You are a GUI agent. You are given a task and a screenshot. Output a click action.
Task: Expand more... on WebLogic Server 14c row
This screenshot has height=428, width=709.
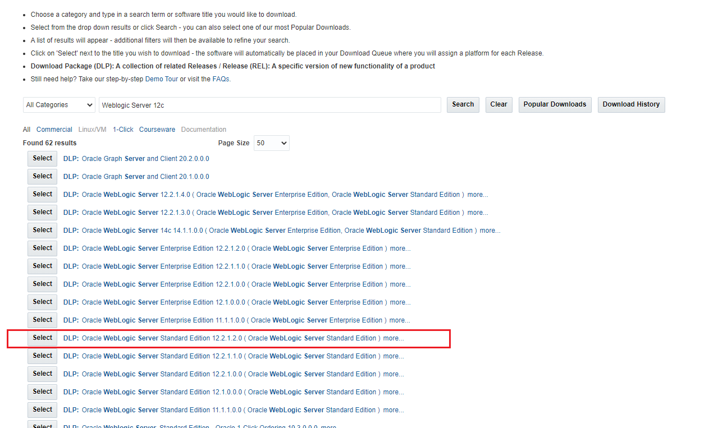(x=490, y=231)
